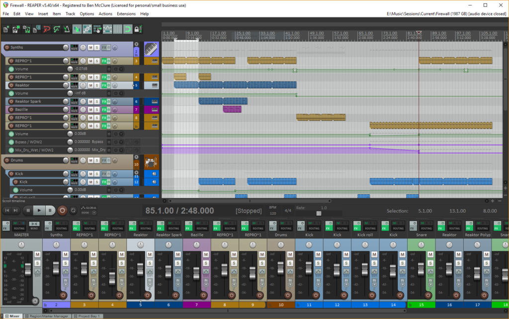Open the Extensions menu
Screen dimensions: 509x319
126,14
